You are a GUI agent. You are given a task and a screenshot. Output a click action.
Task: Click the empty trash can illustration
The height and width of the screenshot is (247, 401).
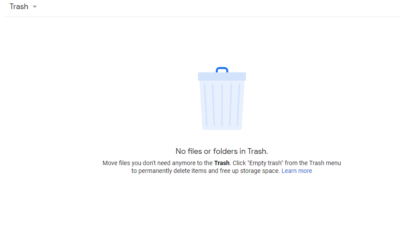(222, 98)
